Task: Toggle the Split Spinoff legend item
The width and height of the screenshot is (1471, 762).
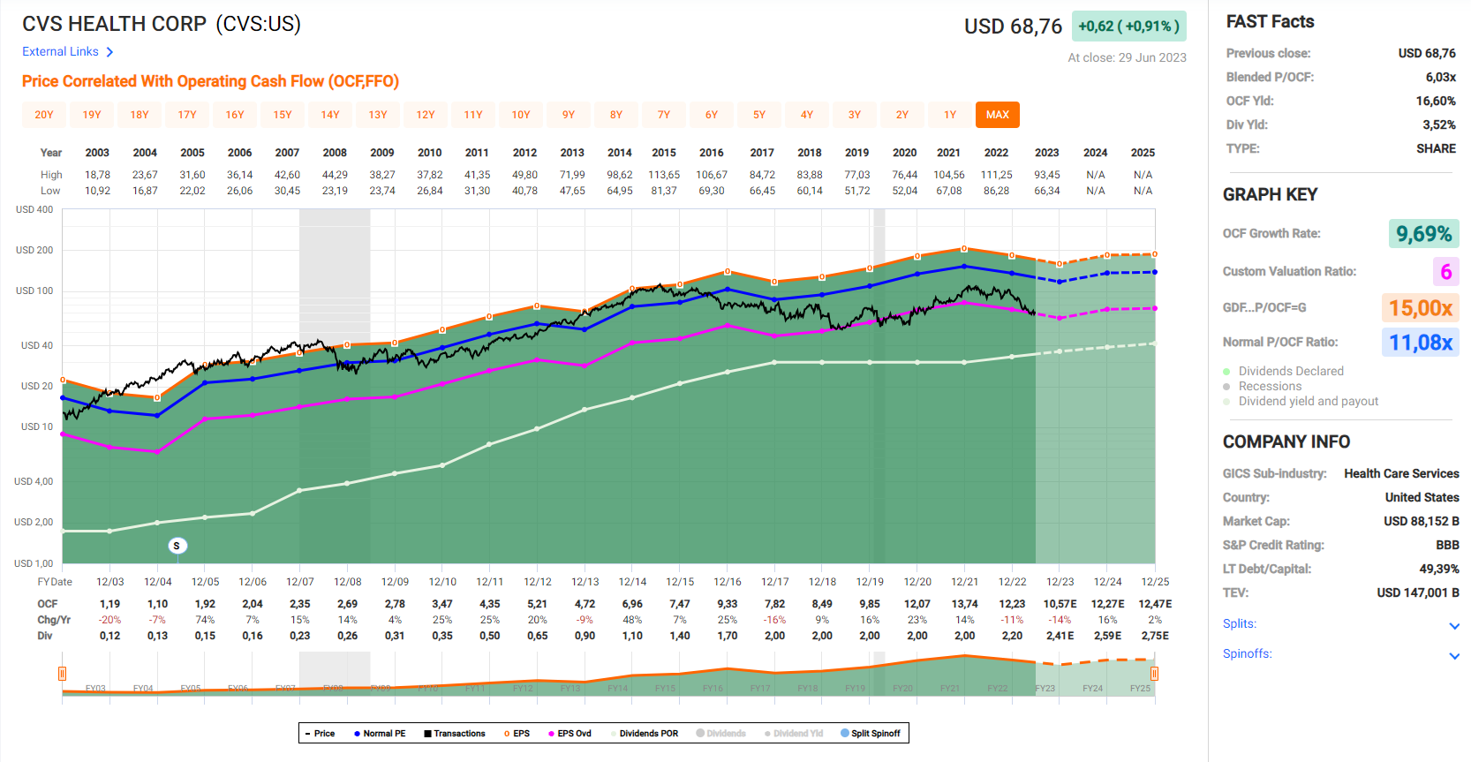Action: pyautogui.click(x=871, y=734)
